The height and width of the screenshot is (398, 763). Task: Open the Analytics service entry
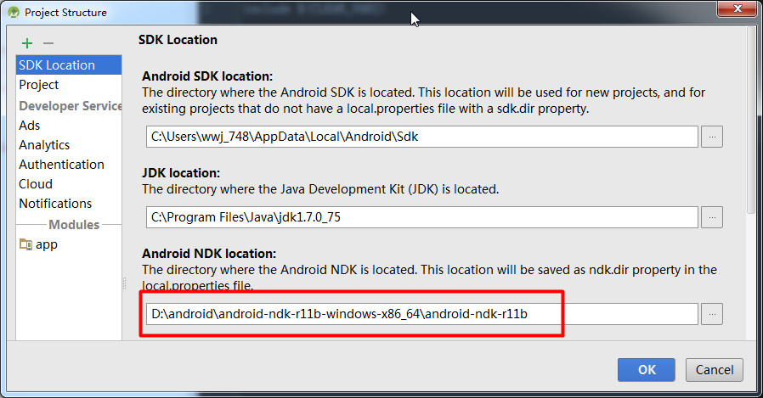coord(44,145)
